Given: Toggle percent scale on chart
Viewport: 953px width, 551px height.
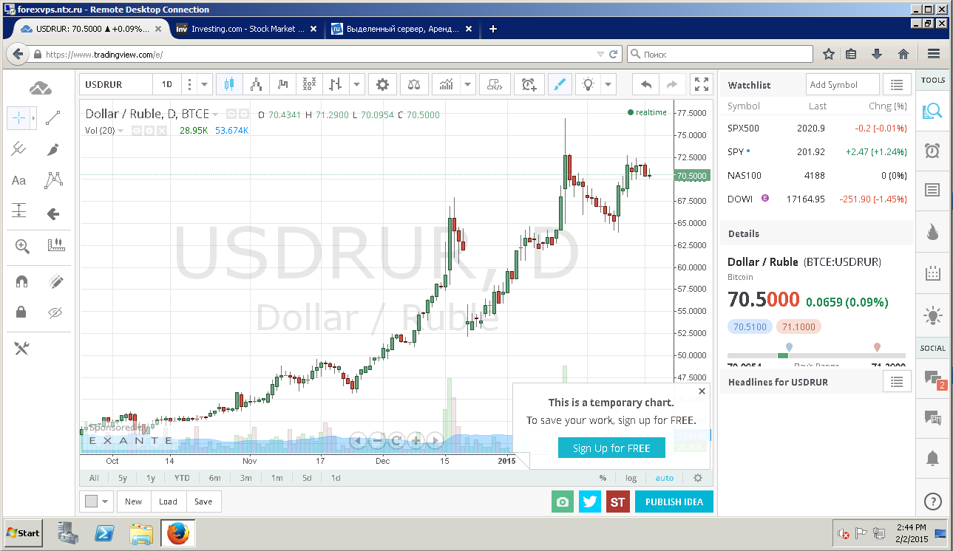Looking at the screenshot, I should click(603, 478).
